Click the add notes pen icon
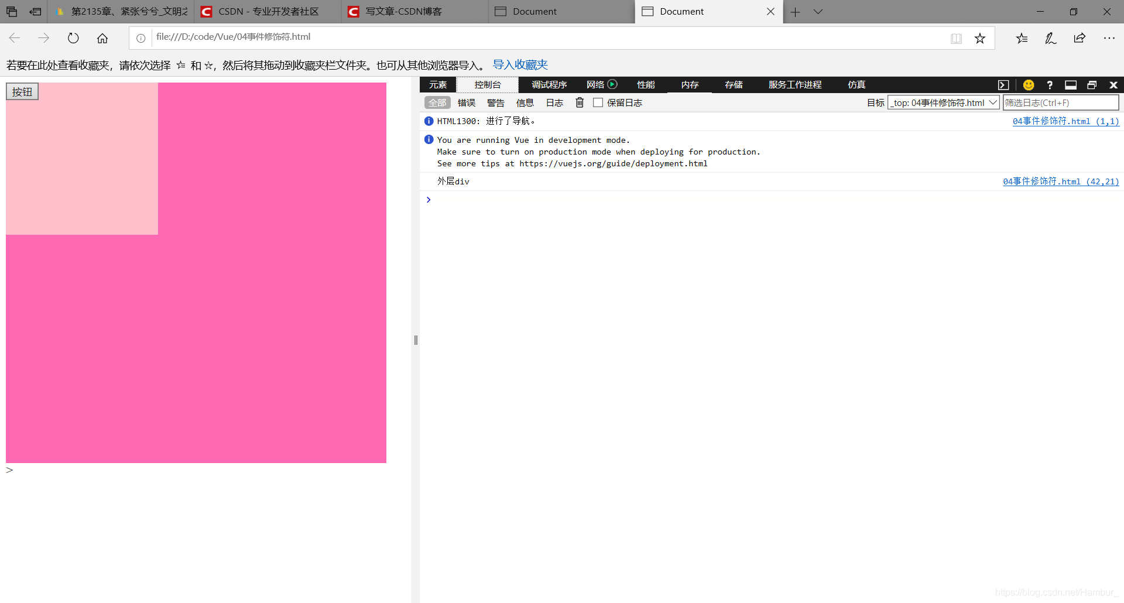 coord(1051,38)
